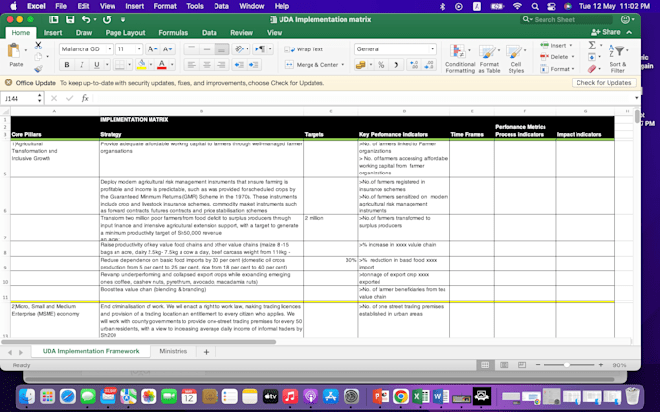
Task: Click the decrease decimal icon
Action: point(429,65)
